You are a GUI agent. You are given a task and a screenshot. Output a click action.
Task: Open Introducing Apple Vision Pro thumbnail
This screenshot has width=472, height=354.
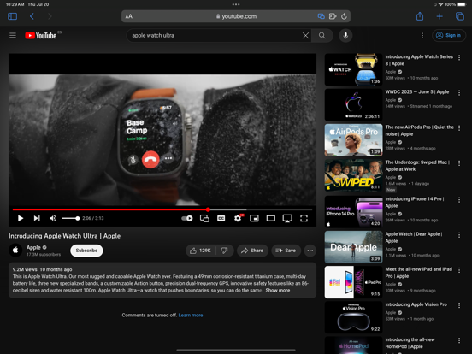click(353, 317)
